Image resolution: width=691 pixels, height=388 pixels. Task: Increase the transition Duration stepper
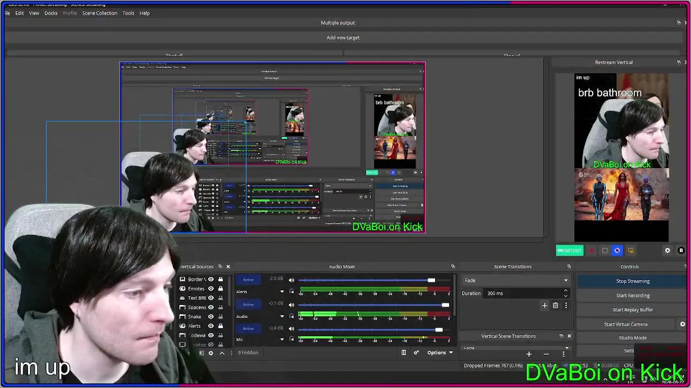[x=566, y=291]
